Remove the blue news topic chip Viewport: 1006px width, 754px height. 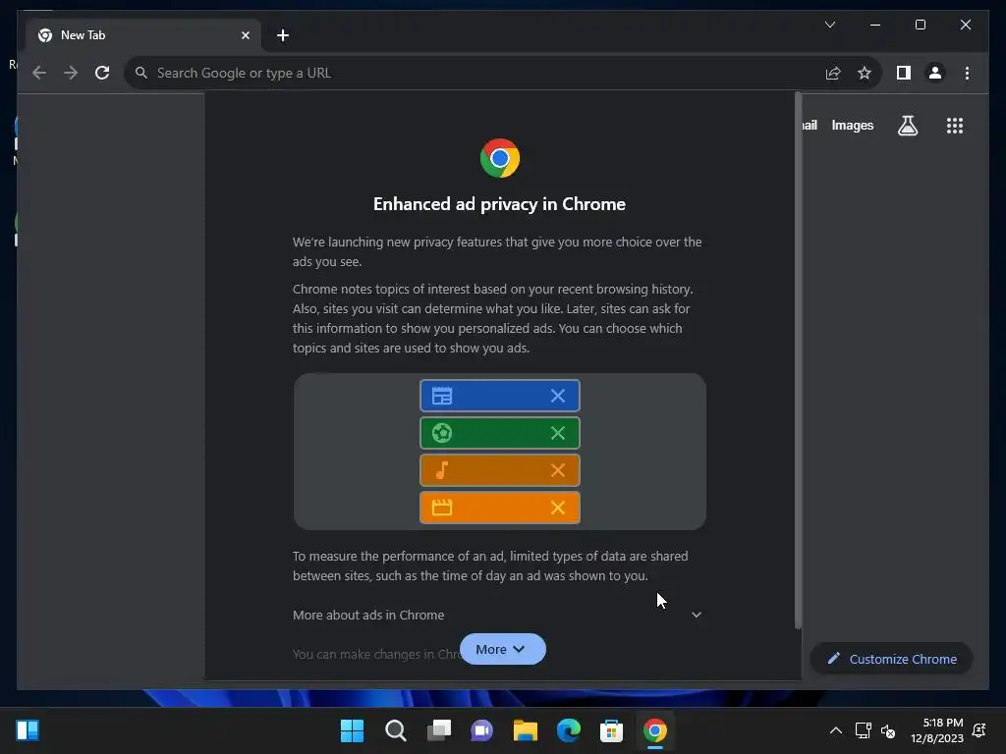[558, 397]
